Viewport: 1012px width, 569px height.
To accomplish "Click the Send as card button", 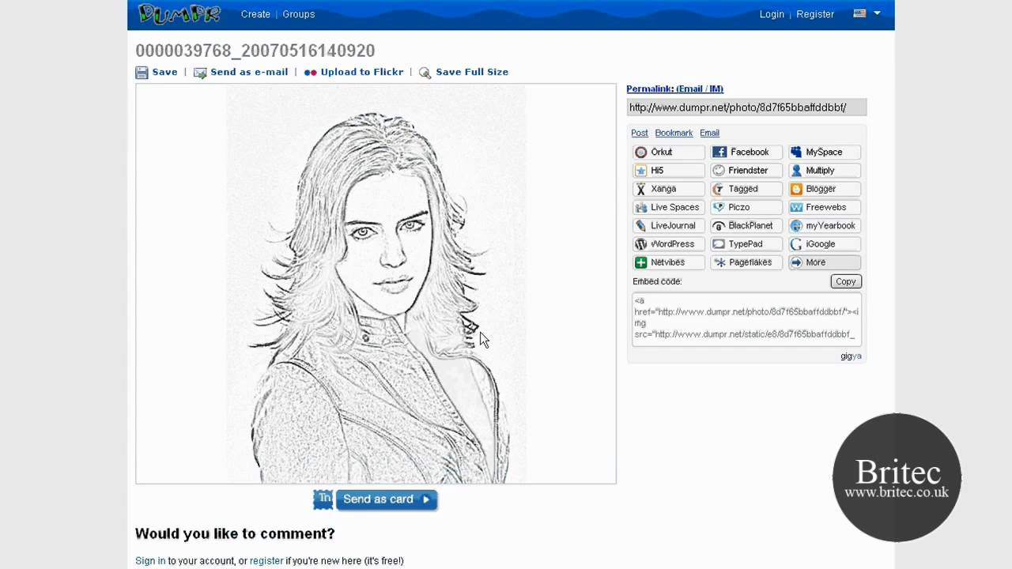I will point(385,499).
